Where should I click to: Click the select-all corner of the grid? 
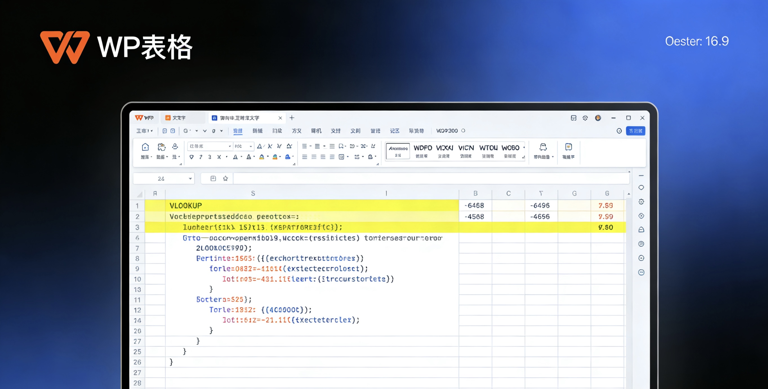(139, 194)
